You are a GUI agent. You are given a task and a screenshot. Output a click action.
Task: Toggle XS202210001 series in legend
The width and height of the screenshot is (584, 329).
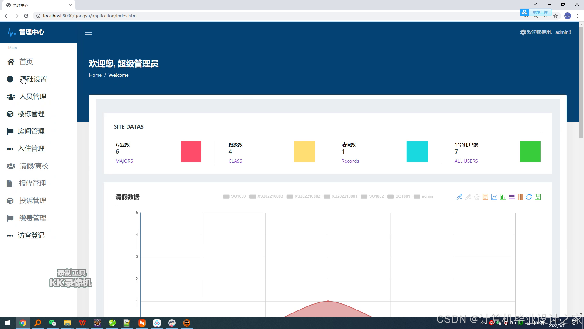coord(341,196)
